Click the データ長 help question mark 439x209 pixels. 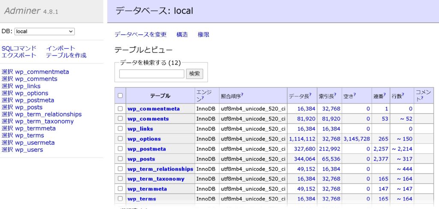click(x=310, y=95)
